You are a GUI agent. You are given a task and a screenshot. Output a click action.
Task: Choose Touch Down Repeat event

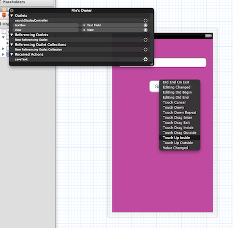point(179,113)
